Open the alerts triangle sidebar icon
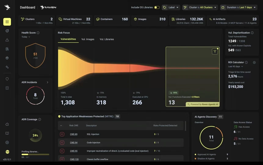The height and width of the screenshot is (165, 263). pos(7,40)
